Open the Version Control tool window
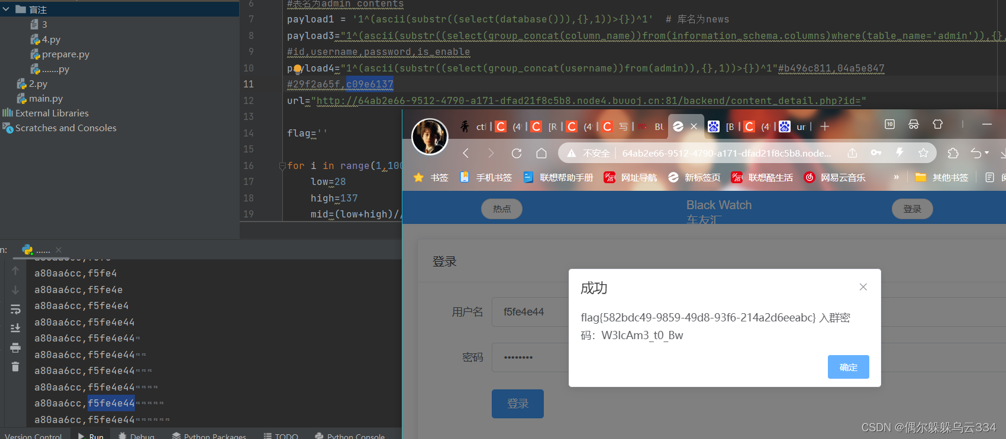 click(33, 436)
